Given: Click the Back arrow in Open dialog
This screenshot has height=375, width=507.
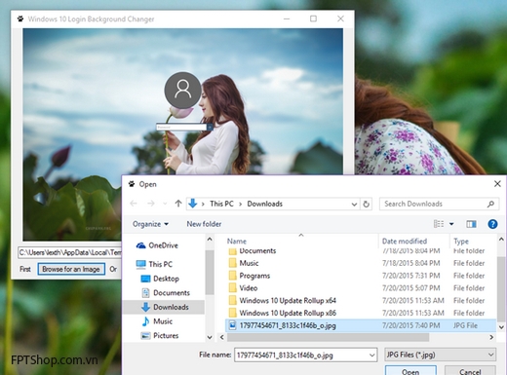Looking at the screenshot, I should (x=134, y=204).
